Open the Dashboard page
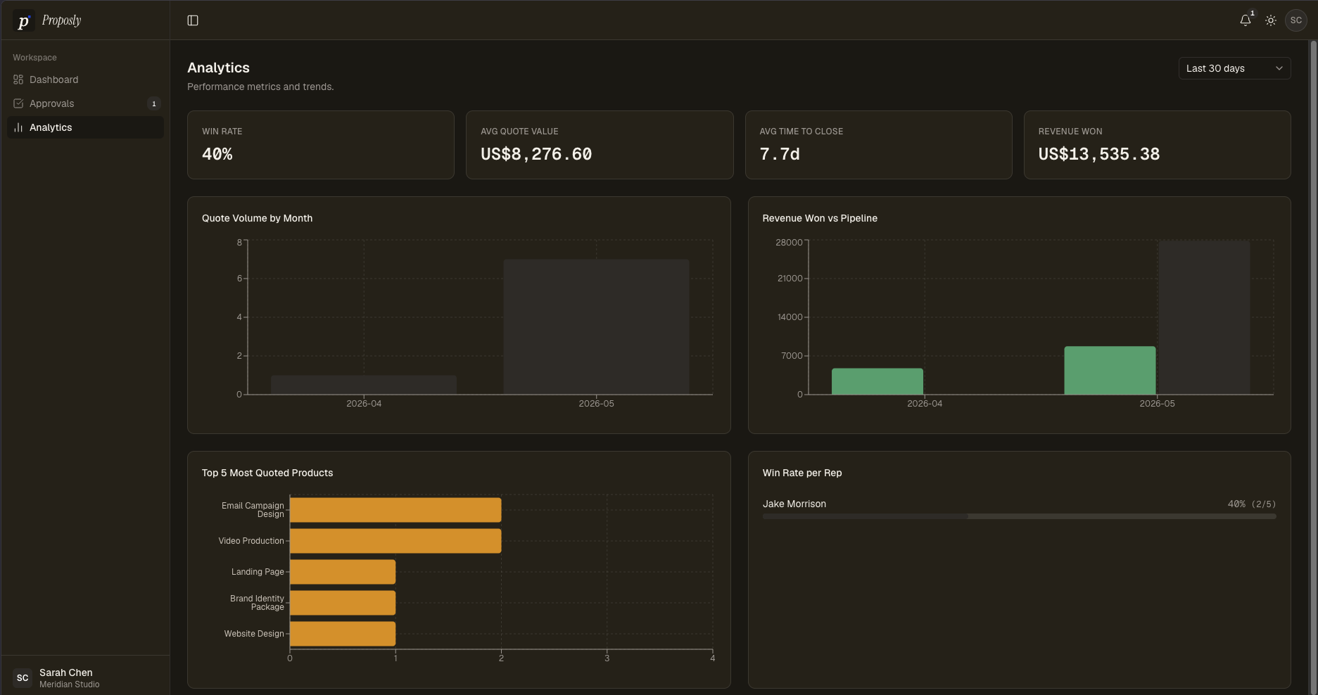 coord(85,79)
